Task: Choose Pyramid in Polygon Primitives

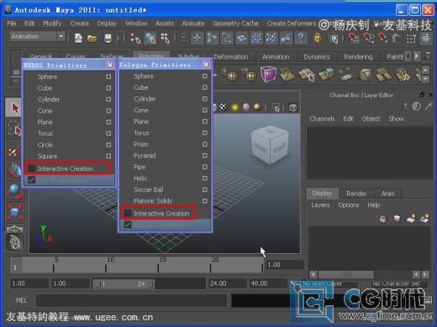Action: pos(145,156)
